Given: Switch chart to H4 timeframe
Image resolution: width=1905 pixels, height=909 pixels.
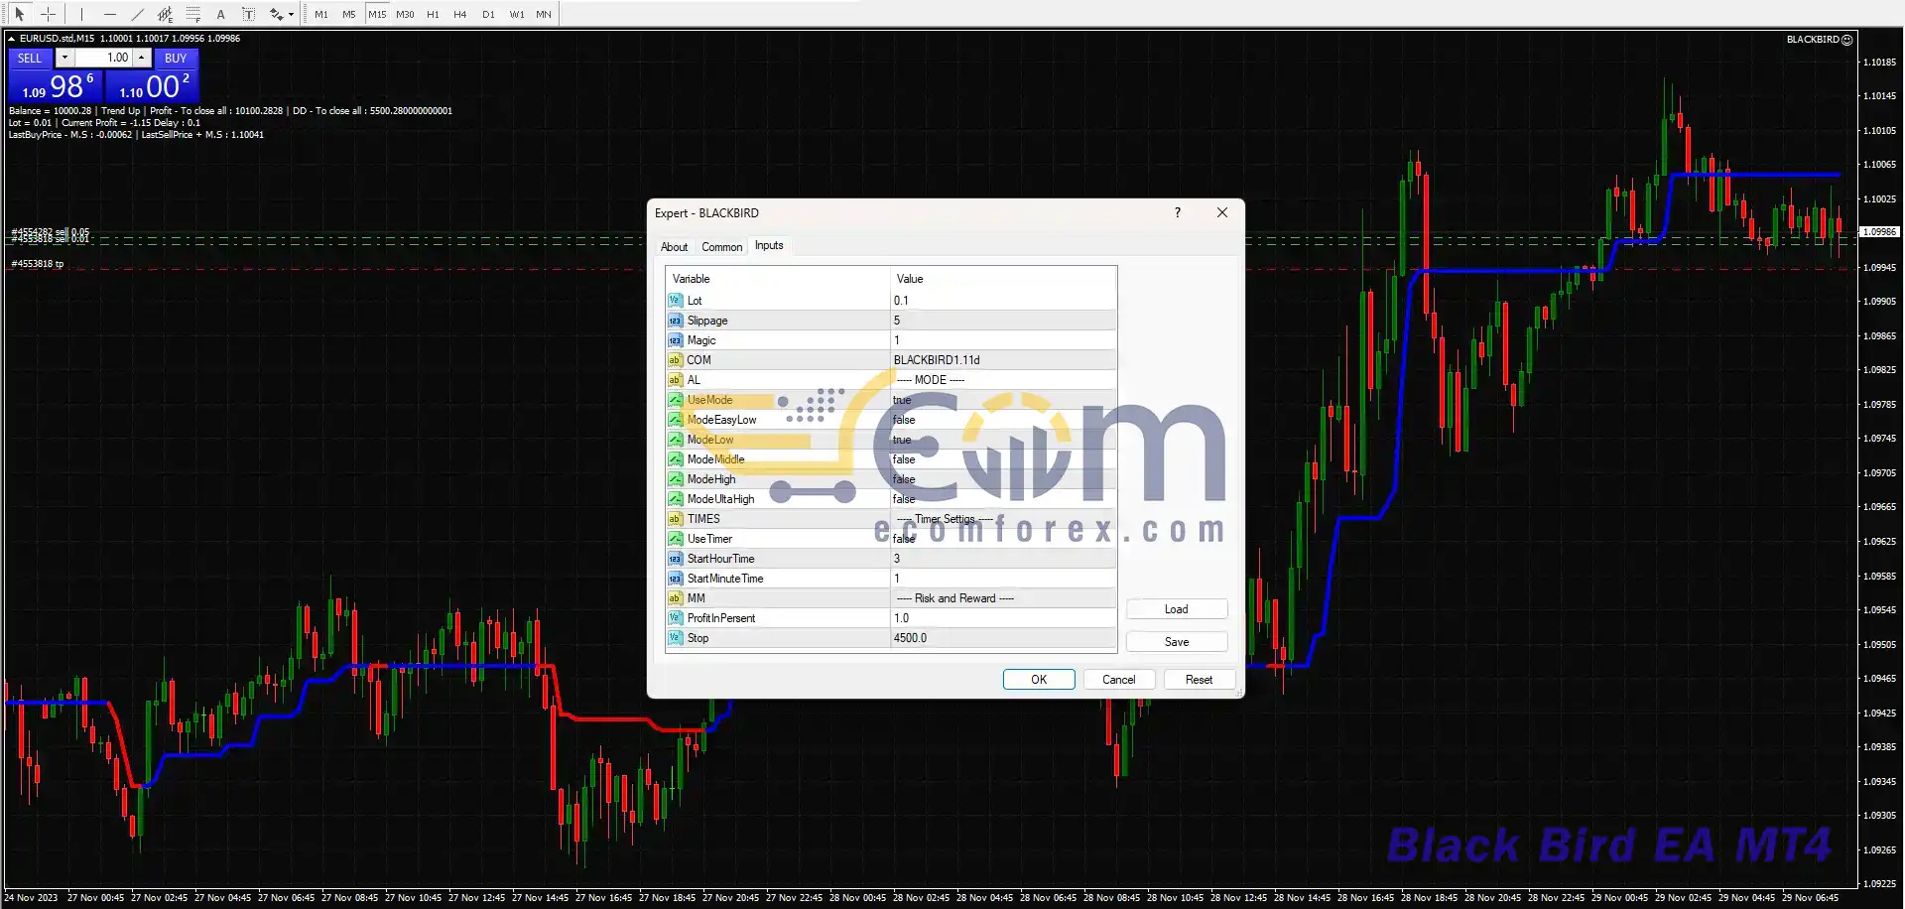Looking at the screenshot, I should [x=459, y=14].
